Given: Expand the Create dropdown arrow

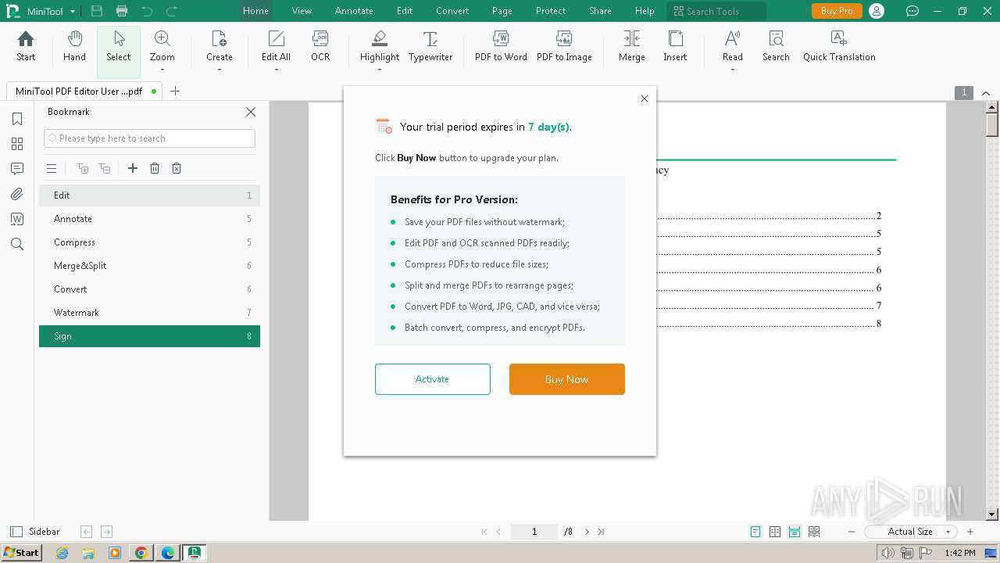Looking at the screenshot, I should [220, 70].
